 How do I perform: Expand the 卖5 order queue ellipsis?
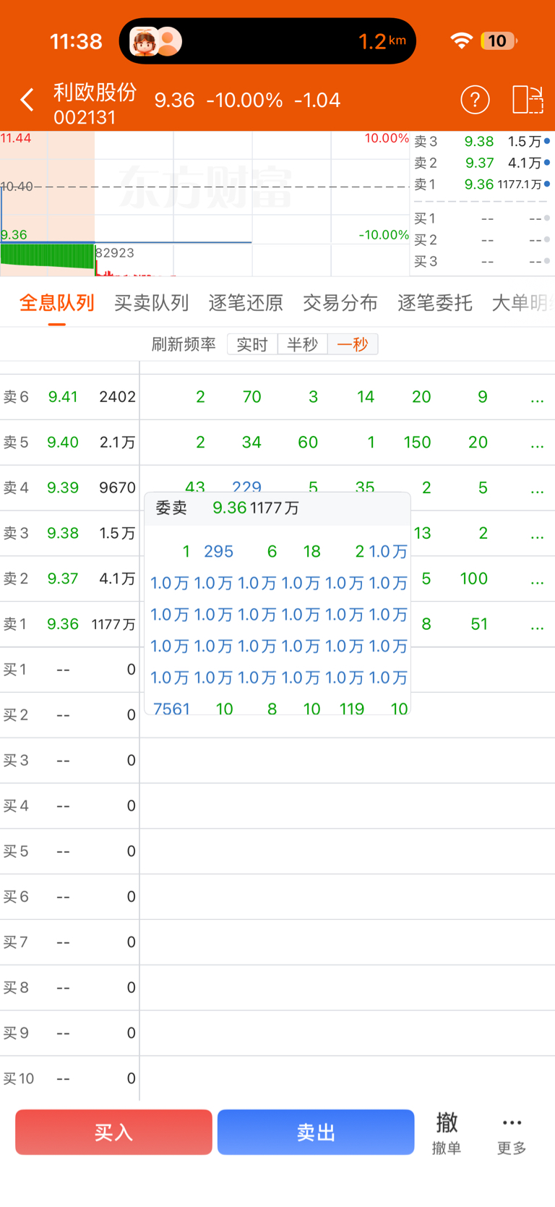pyautogui.click(x=537, y=443)
